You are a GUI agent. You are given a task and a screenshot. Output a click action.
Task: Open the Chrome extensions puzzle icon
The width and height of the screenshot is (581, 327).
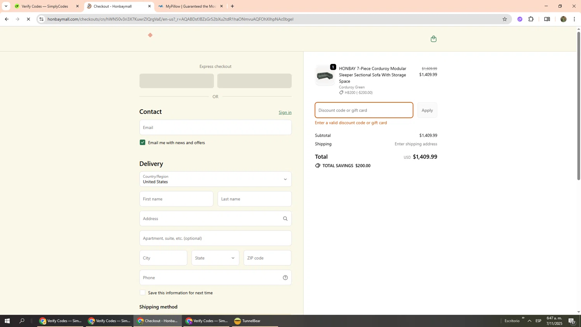tap(531, 19)
